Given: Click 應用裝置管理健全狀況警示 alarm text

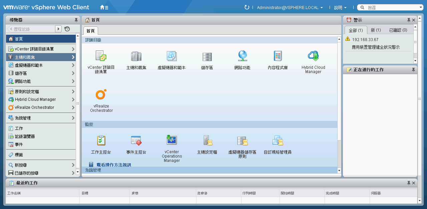Looking at the screenshot, I should click(x=376, y=47).
